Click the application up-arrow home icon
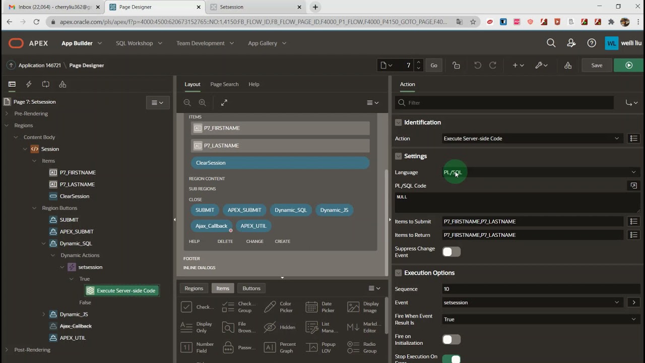The width and height of the screenshot is (645, 363). [11, 65]
